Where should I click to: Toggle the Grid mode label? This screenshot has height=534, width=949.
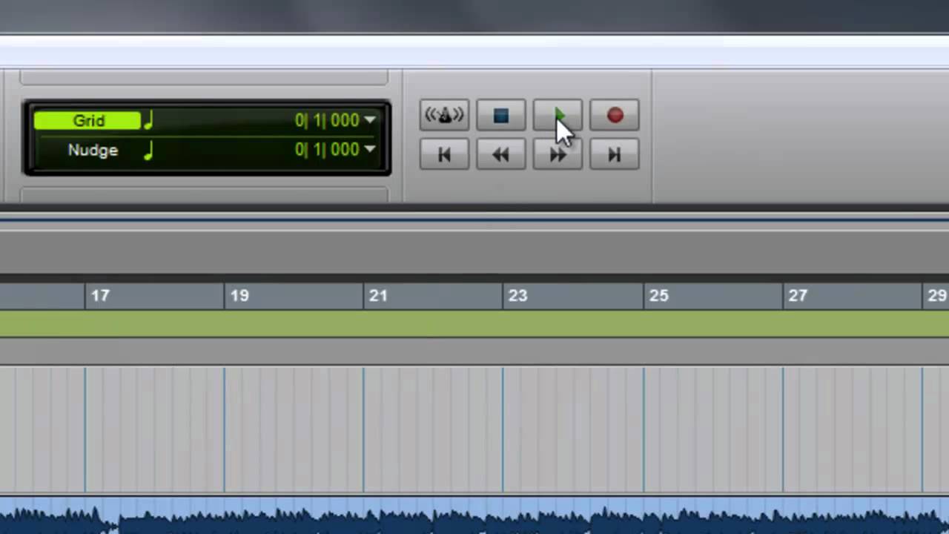click(87, 121)
